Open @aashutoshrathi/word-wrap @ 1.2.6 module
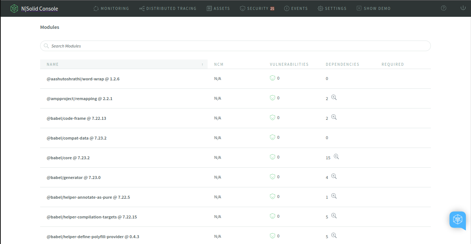 83,79
